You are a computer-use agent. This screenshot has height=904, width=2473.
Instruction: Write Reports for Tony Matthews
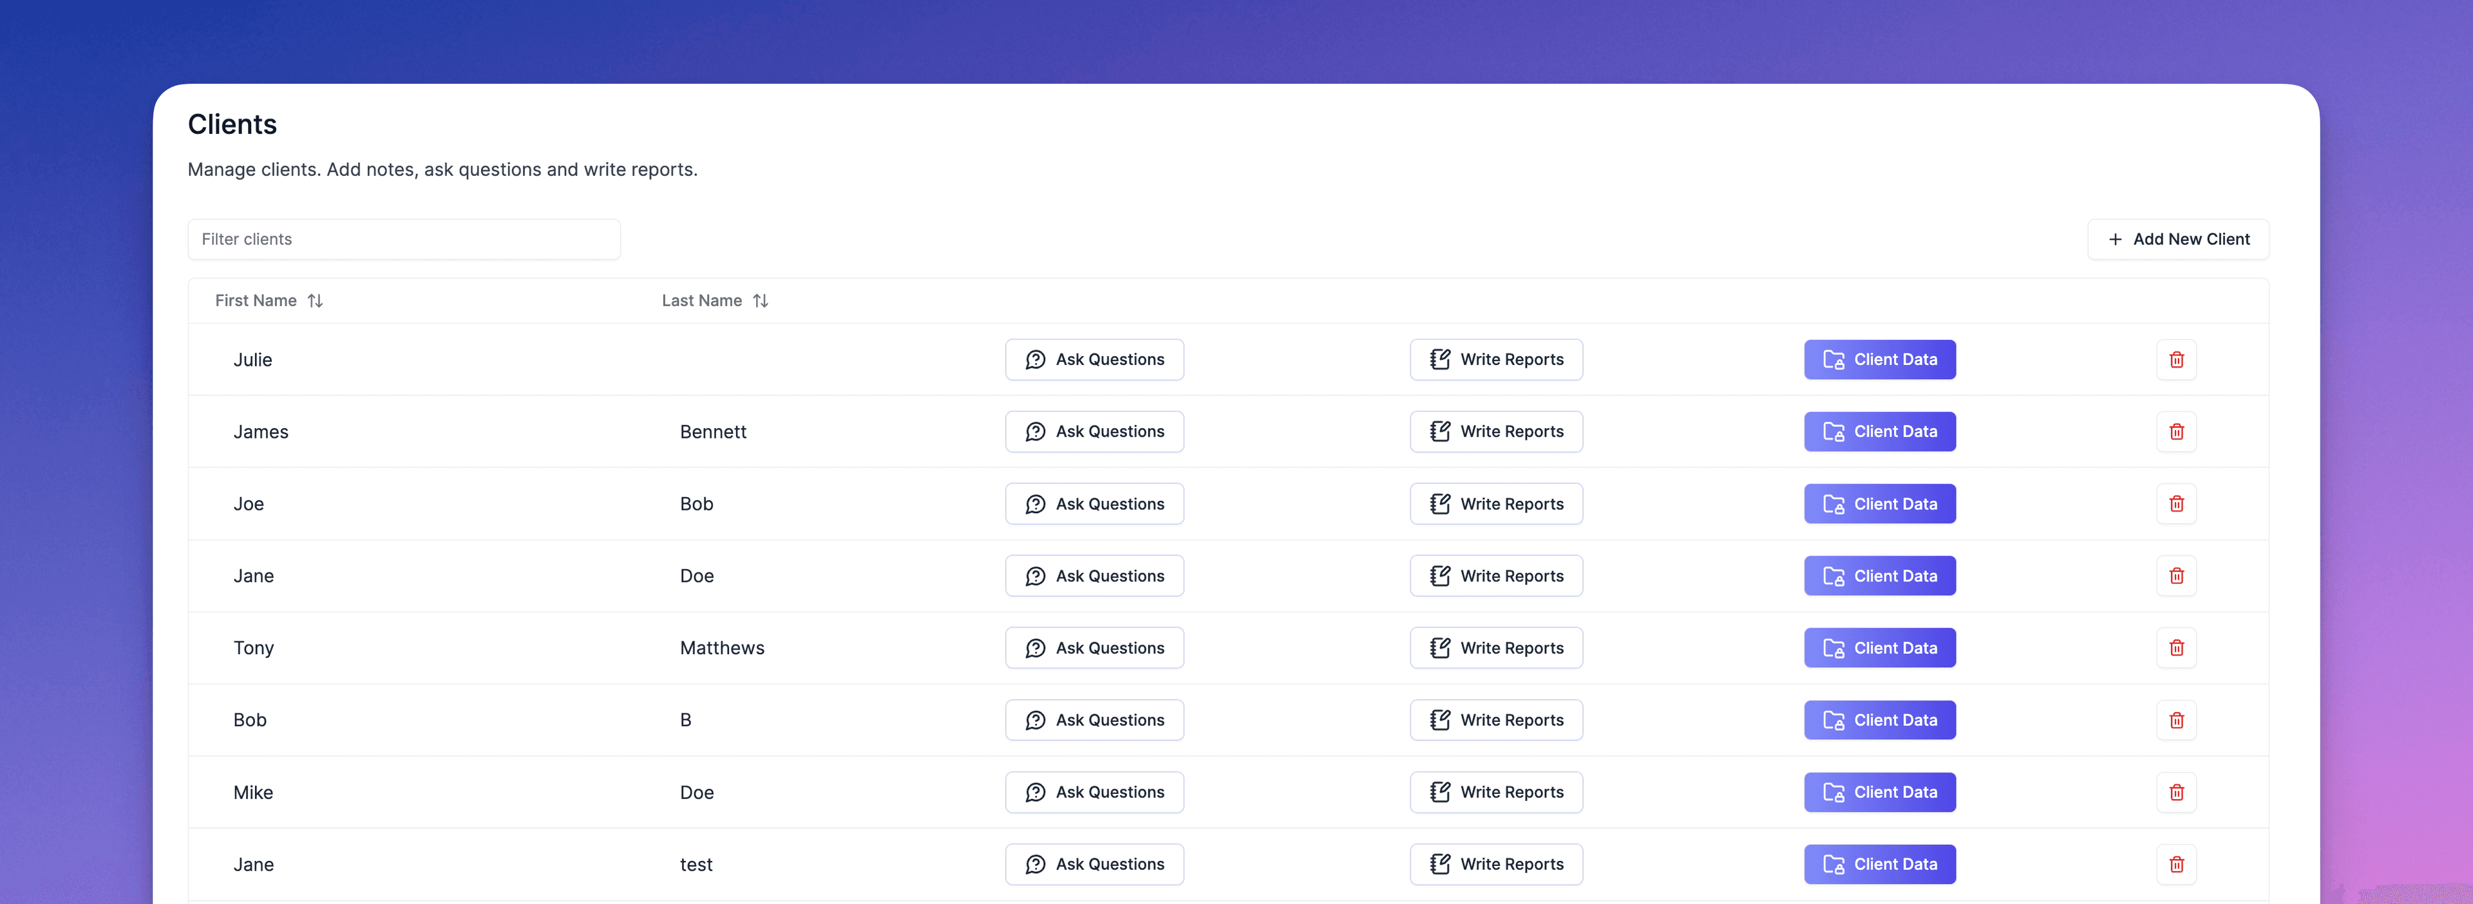coord(1495,648)
